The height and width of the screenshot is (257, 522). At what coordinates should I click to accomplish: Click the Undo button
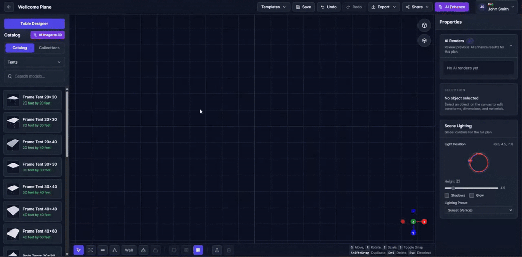[329, 7]
